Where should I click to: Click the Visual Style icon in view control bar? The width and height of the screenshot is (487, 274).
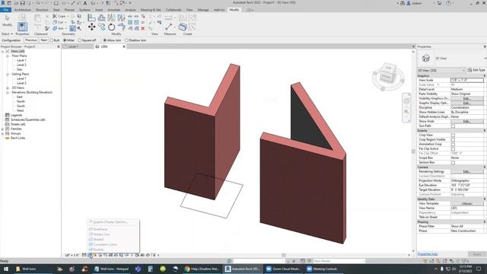pos(90,255)
